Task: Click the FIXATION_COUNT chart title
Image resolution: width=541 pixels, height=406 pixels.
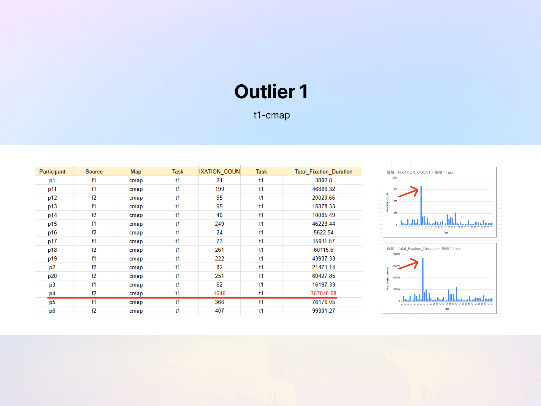Action: (420, 172)
